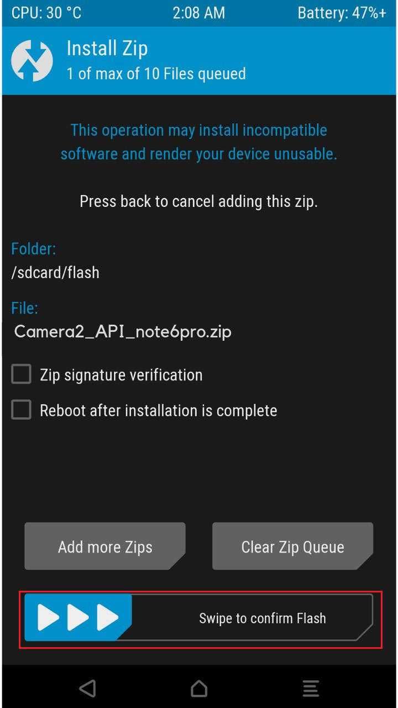Click the Install Zip header title
This screenshot has width=398, height=708.
[107, 49]
